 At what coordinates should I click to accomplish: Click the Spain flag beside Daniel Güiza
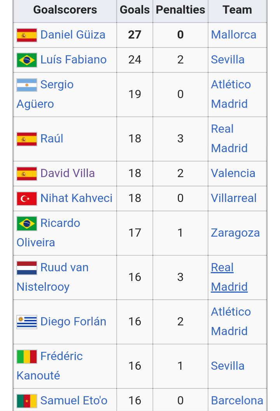[27, 35]
